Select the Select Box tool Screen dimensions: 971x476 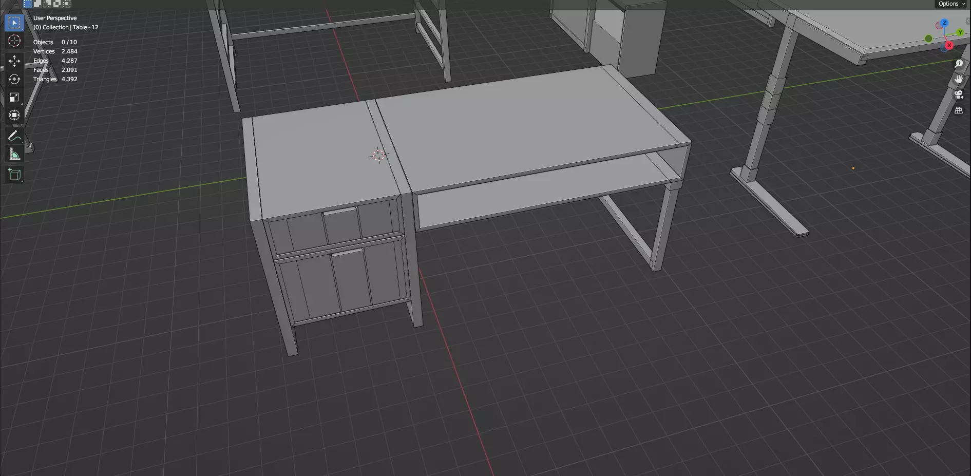coord(14,23)
